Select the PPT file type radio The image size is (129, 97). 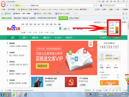pos(34,33)
